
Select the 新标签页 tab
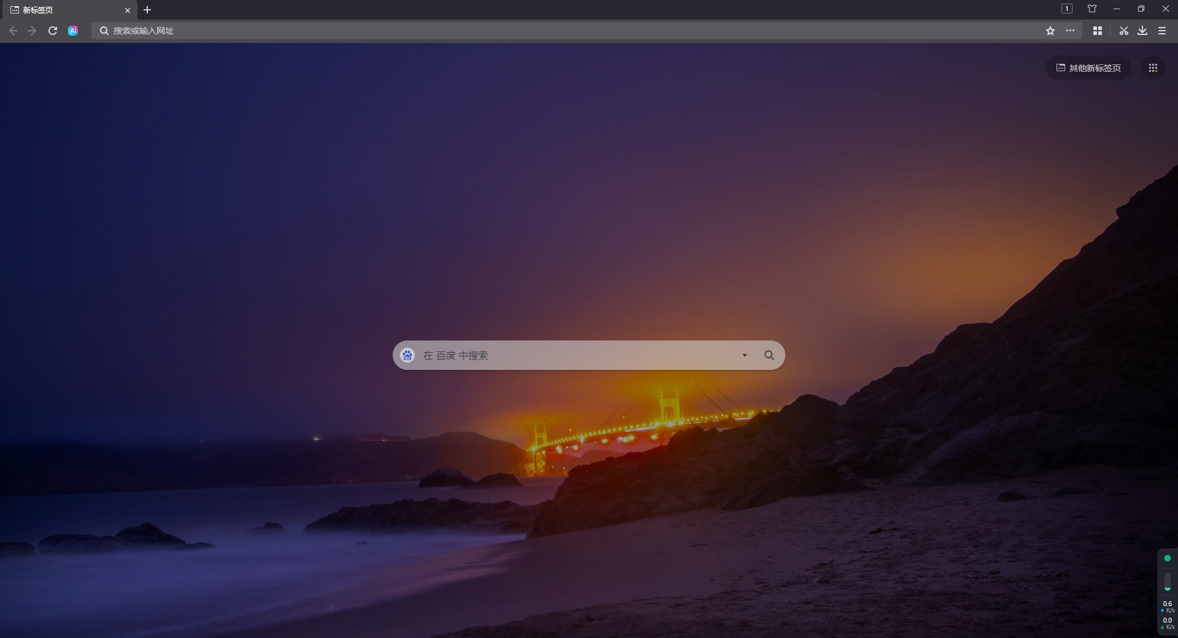click(61, 10)
